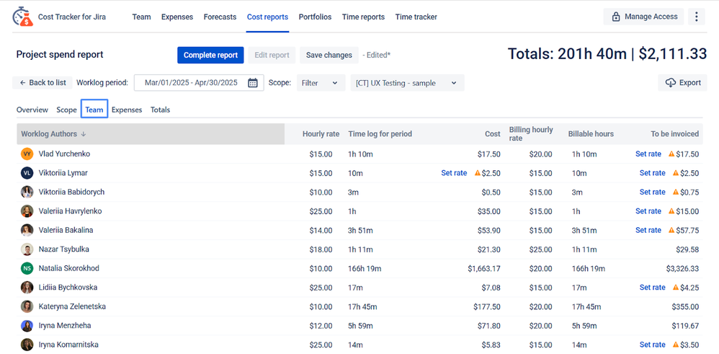Image resolution: width=719 pixels, height=354 pixels.
Task: Click Iryna Menzheha's $119.67 invoice amount
Action: pyautogui.click(x=686, y=326)
